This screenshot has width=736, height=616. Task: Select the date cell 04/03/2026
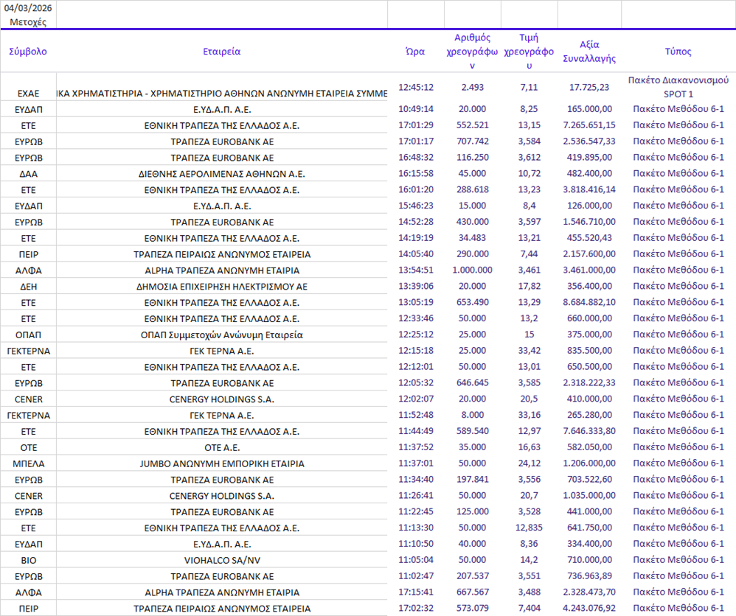pos(28,8)
